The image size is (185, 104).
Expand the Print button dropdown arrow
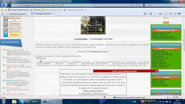coord(163,14)
